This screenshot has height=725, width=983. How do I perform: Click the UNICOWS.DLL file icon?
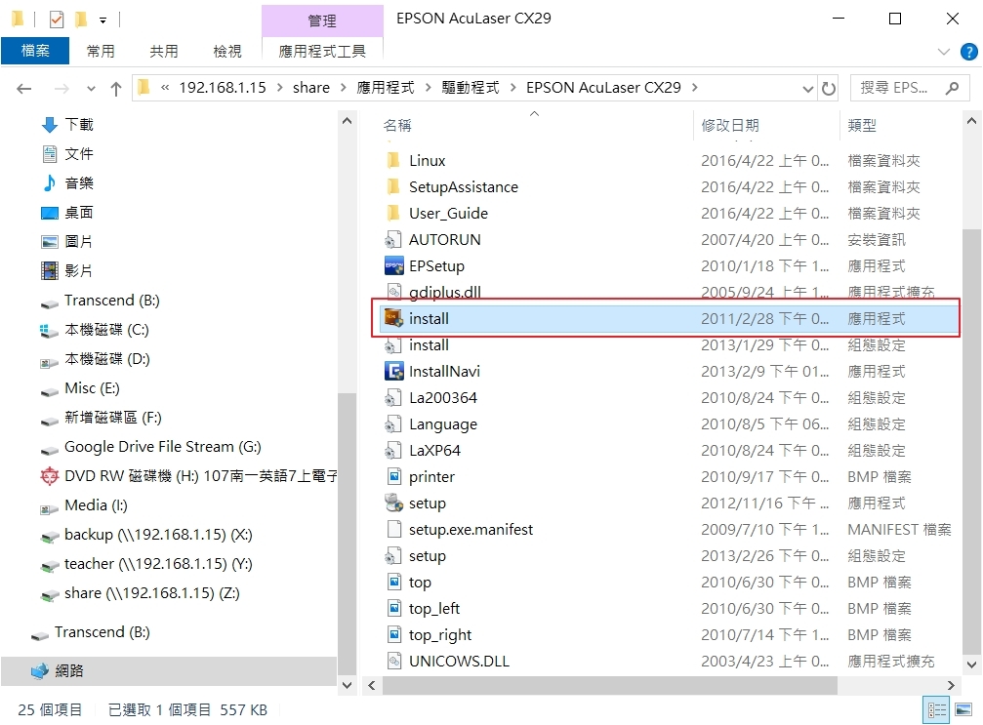pos(393,661)
